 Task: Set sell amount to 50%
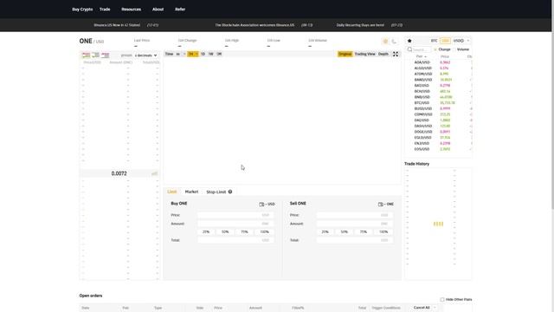345,231
